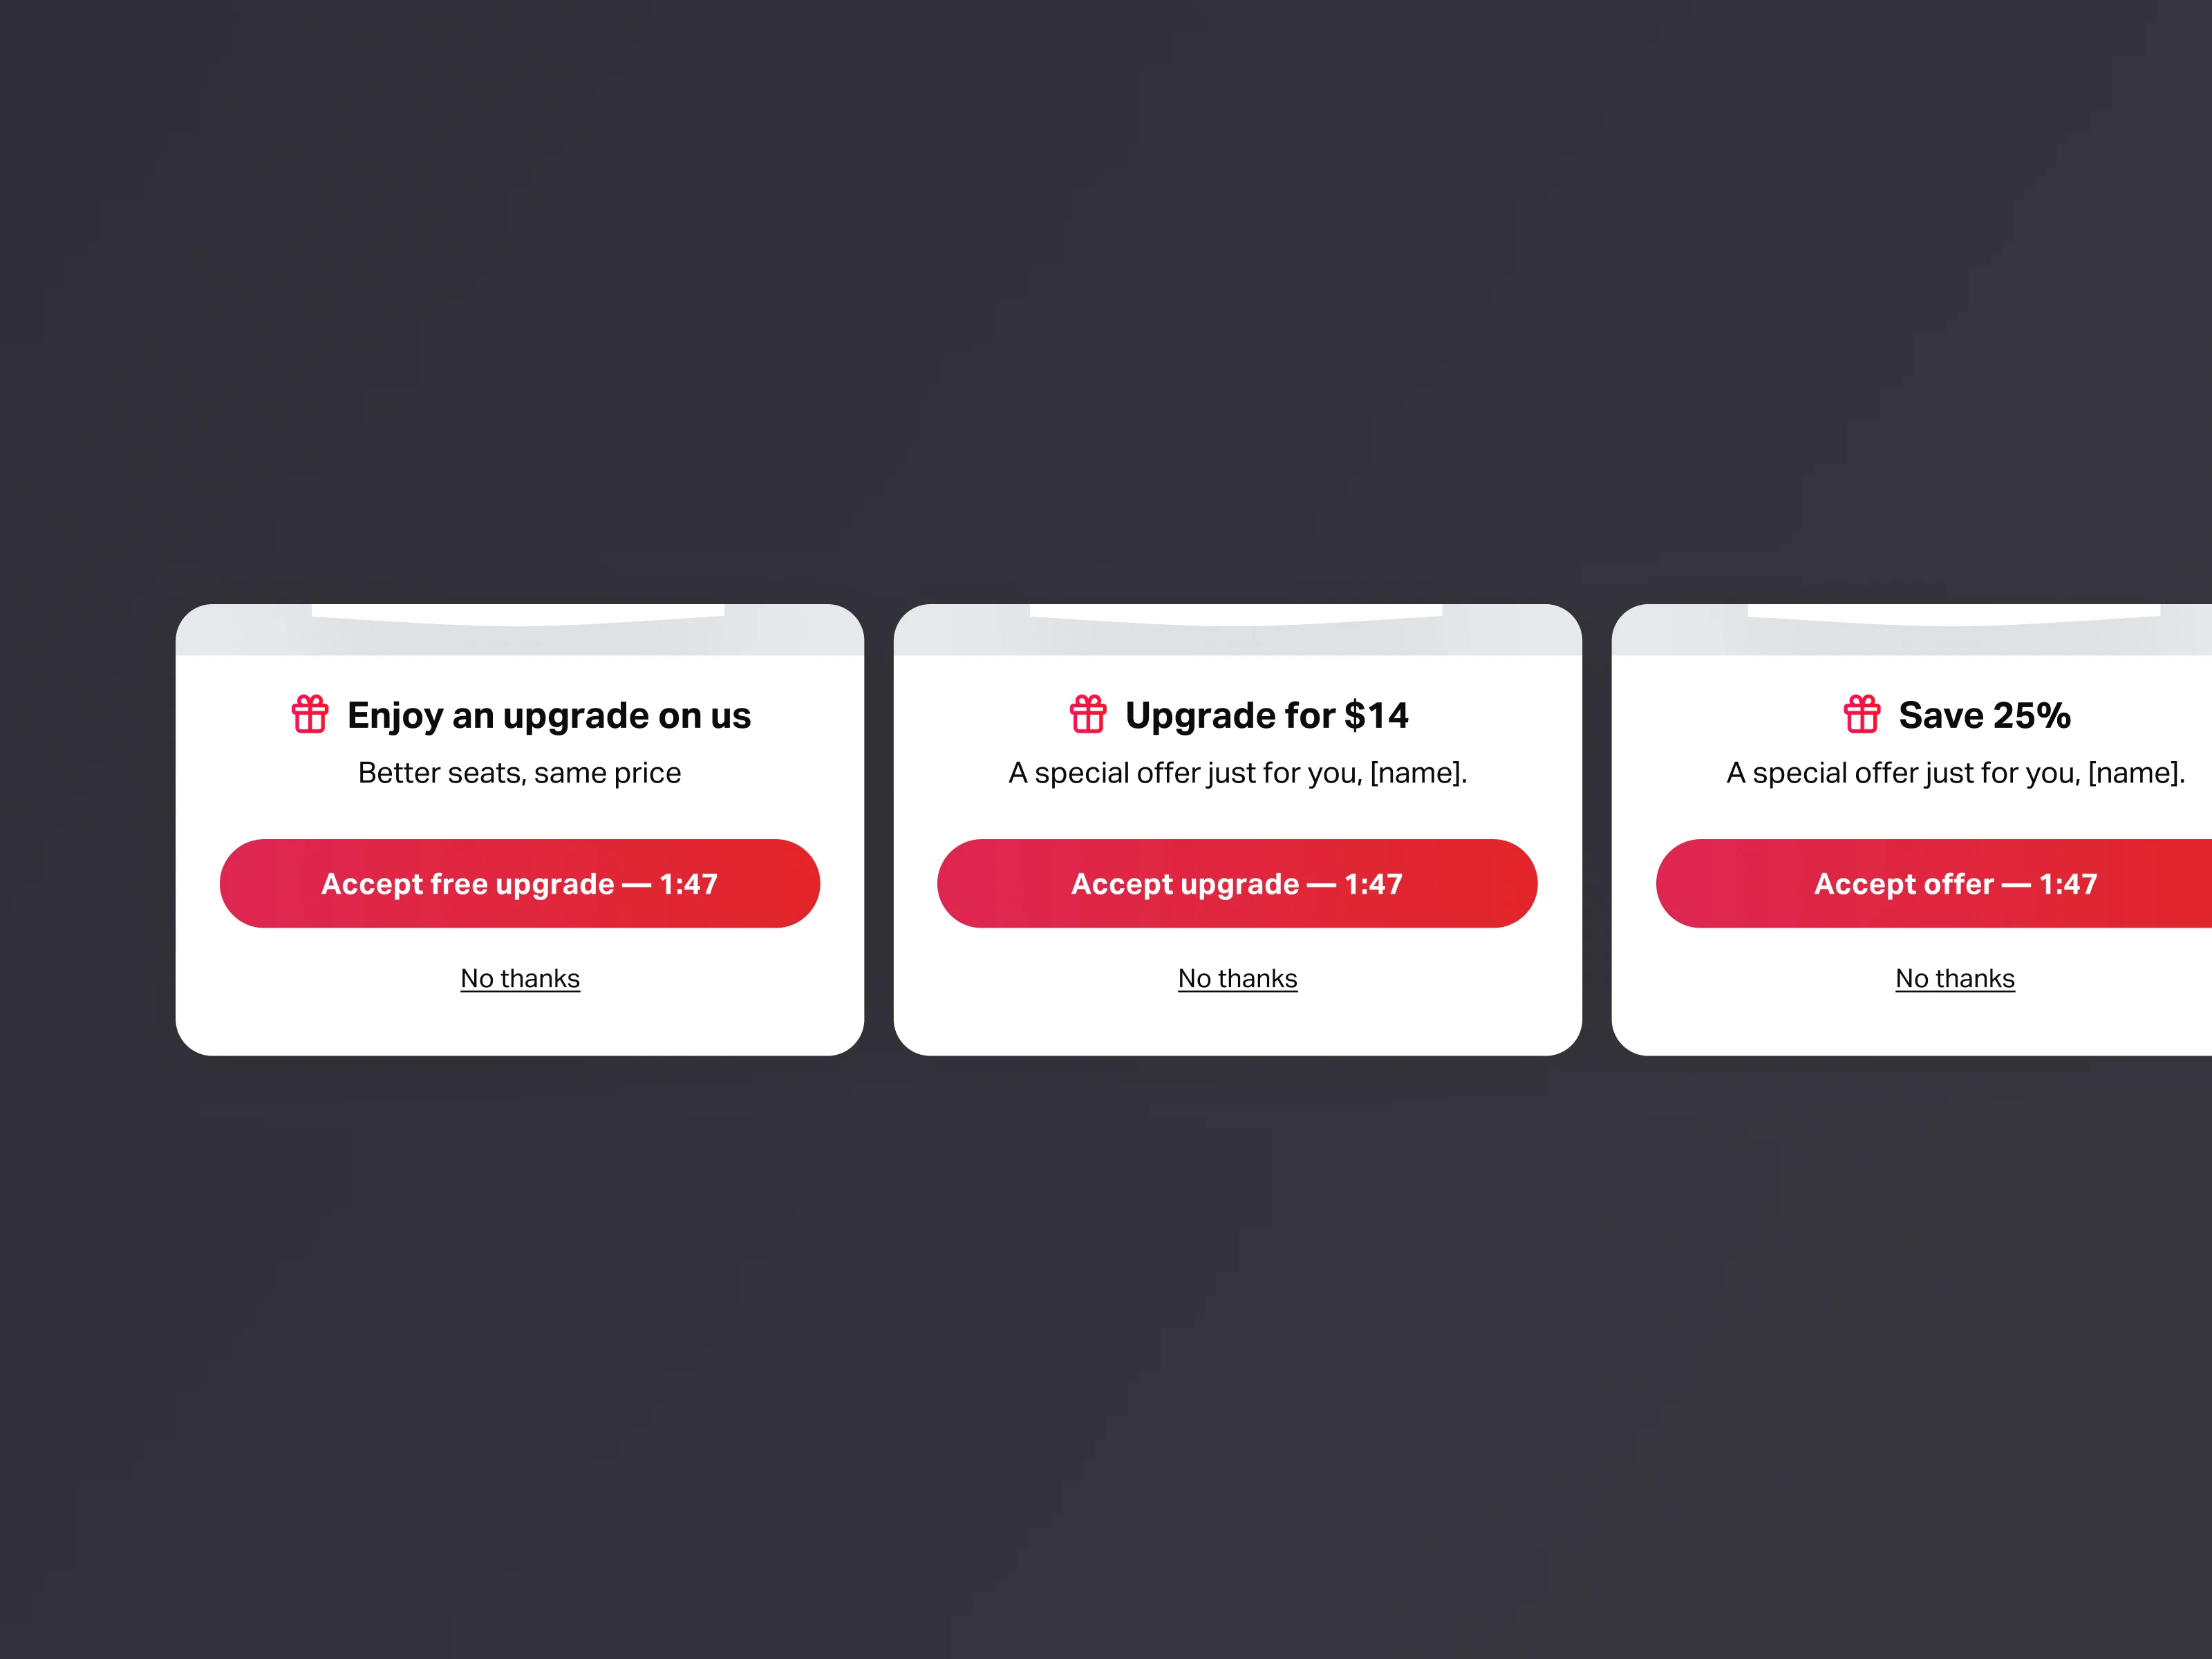Click the dark backdrop above the cards

point(1106,300)
